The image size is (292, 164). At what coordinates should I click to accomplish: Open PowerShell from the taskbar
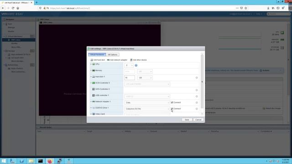pos(21,161)
